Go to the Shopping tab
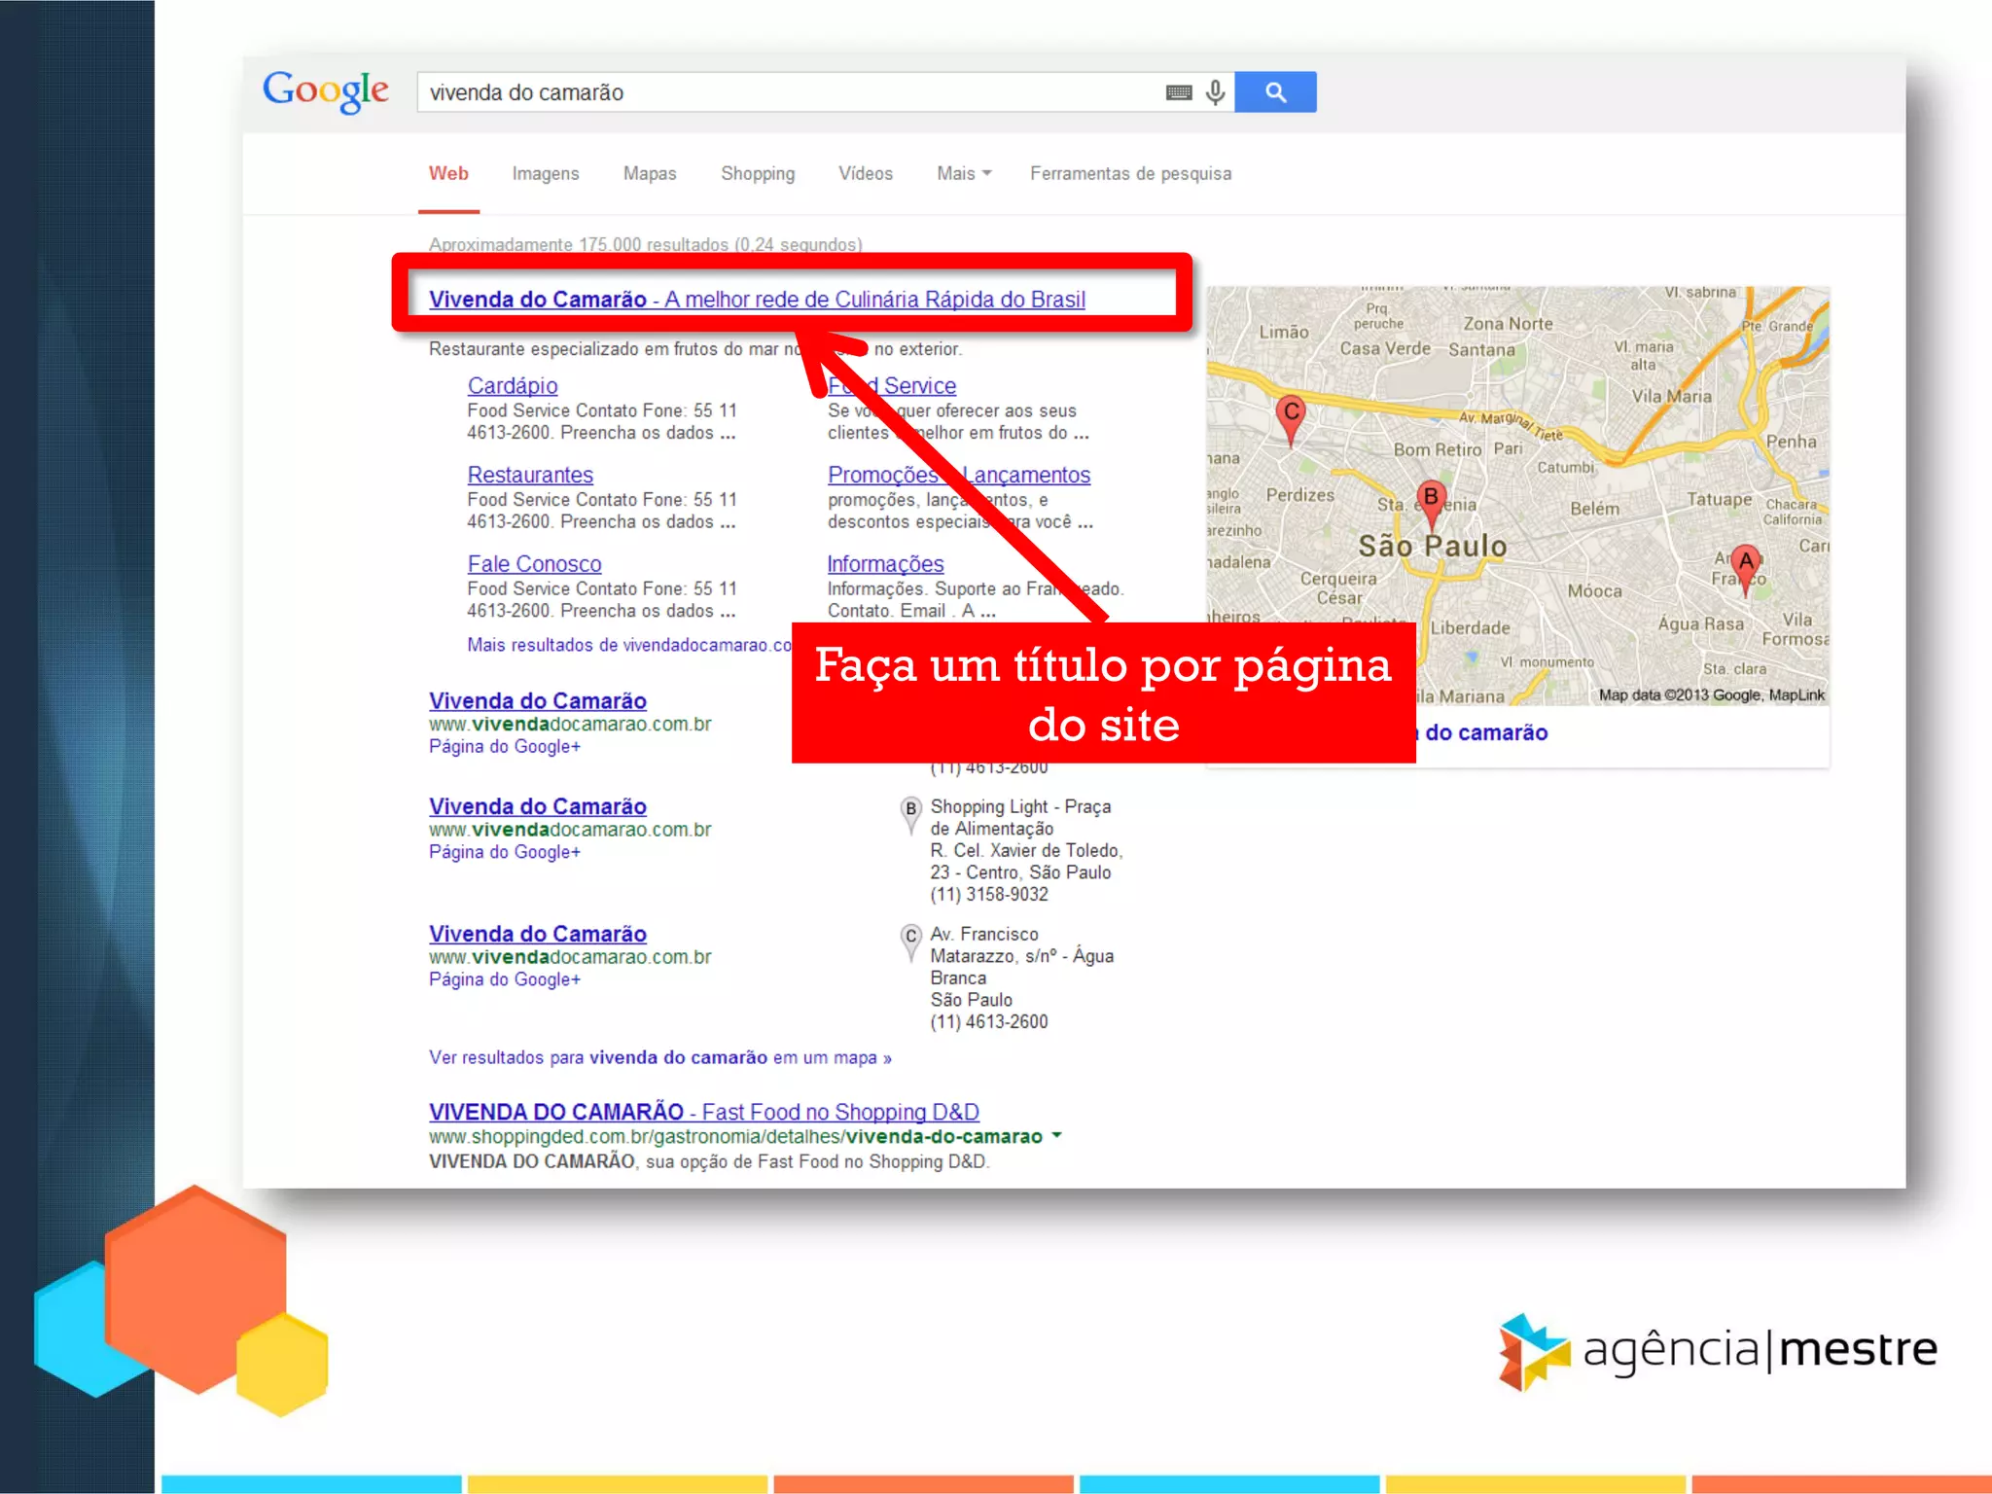 758,173
